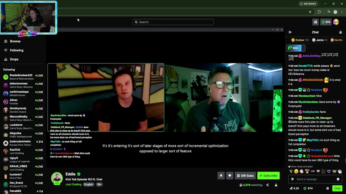Insert the gold W emote
346x194 pixels.
pyautogui.click(x=334, y=171)
